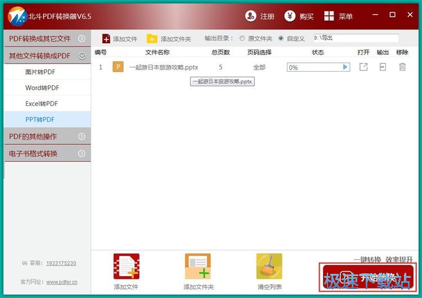
Task: Choose PPT转PDF conversion mode
Action: 47,120
